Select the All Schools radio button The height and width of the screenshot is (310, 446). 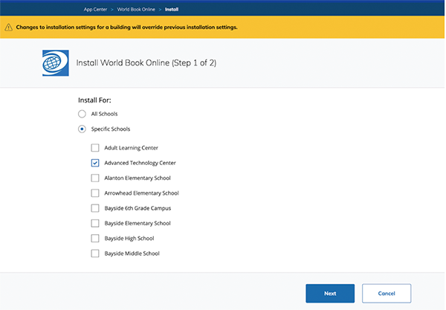pyautogui.click(x=82, y=114)
